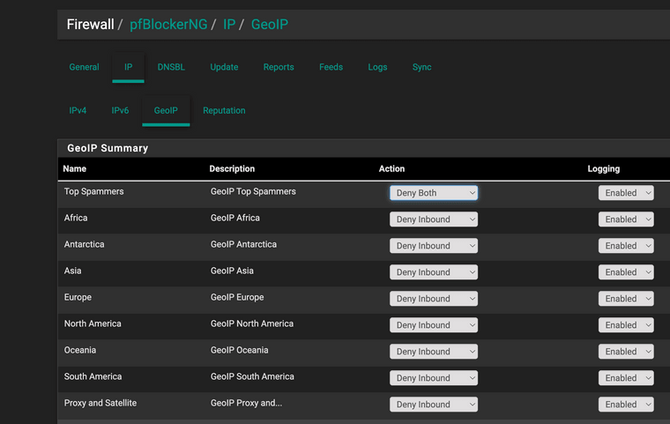Image resolution: width=670 pixels, height=424 pixels.
Task: Click the IP breadcrumb link
Action: coord(229,25)
